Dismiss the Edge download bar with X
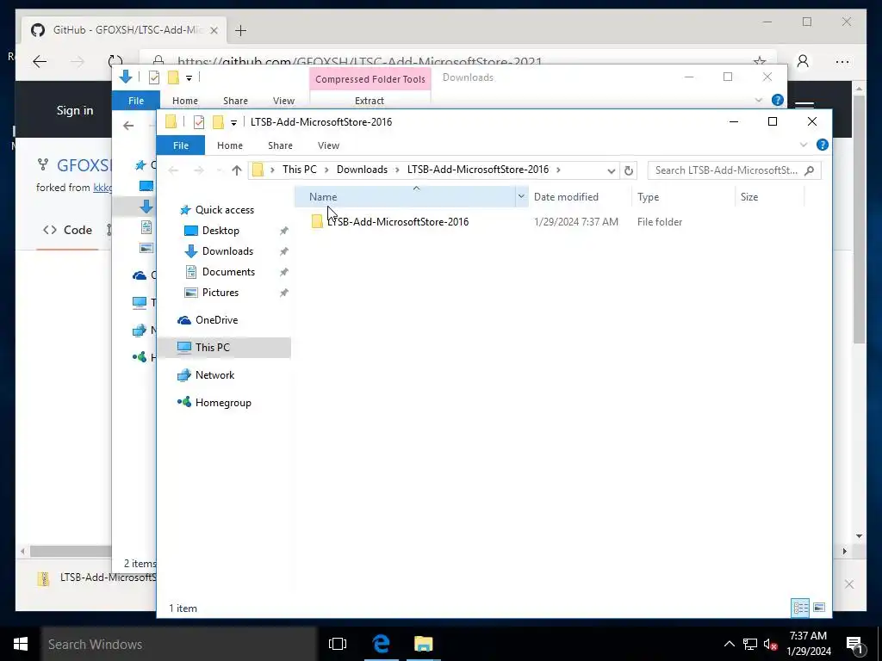Image resolution: width=882 pixels, height=661 pixels. click(x=848, y=584)
